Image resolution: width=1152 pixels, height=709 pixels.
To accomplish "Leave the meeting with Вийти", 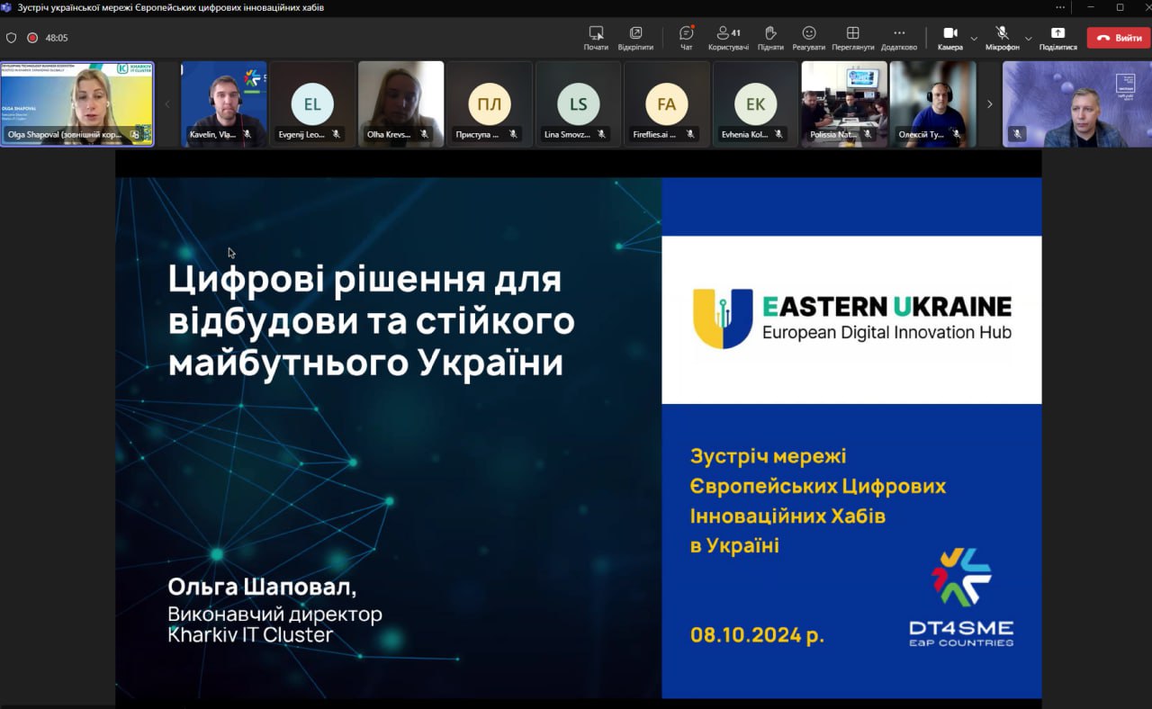I will point(1119,38).
